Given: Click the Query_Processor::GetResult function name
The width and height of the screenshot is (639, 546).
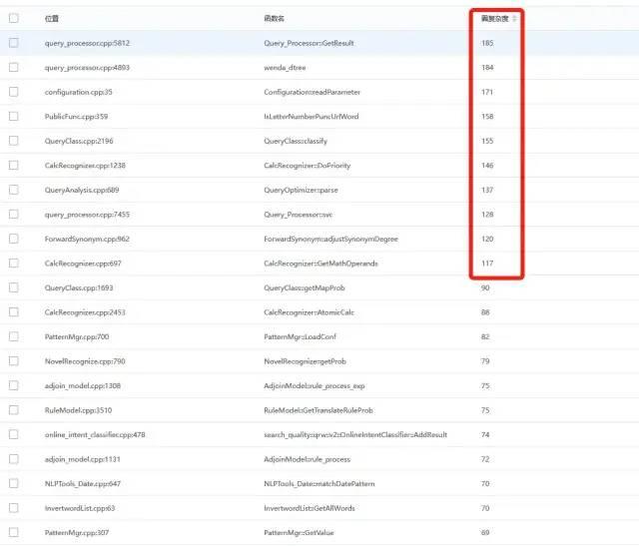Looking at the screenshot, I should [x=309, y=43].
